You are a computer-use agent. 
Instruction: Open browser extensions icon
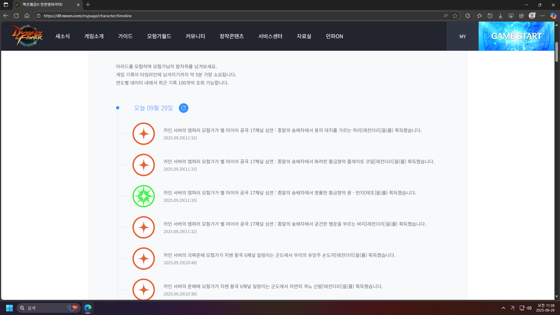coord(468,16)
